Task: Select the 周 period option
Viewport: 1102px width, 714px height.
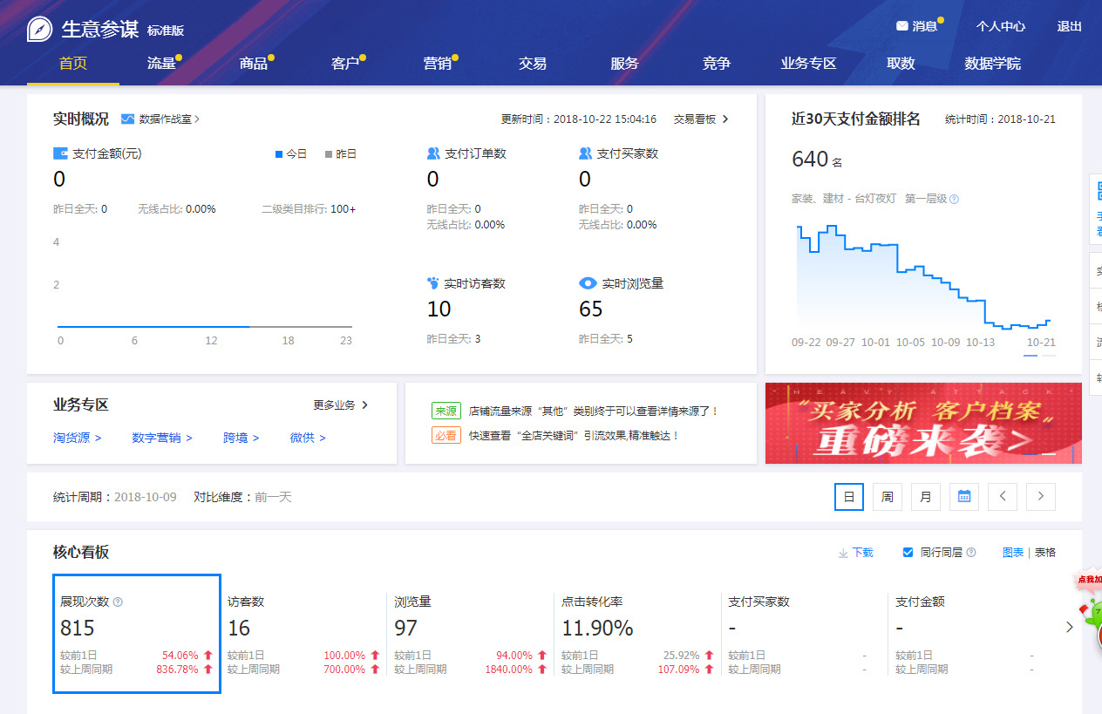Action: 887,496
